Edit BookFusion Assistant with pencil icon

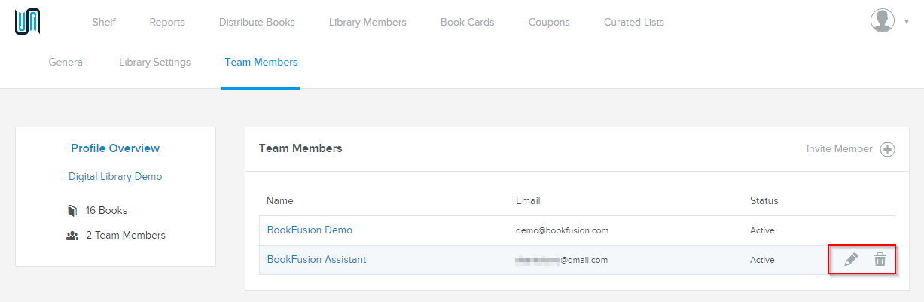pos(851,260)
